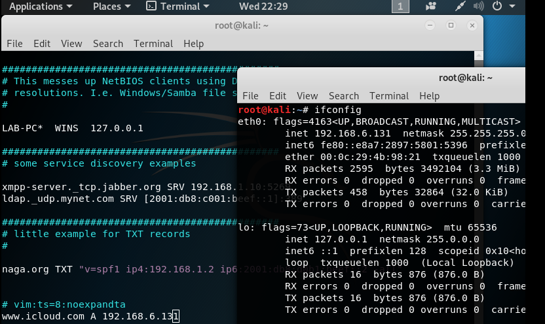Viewport: 545px width, 324px height.
Task: Click back terminal title 'root@kali: ~'
Action: [242, 25]
